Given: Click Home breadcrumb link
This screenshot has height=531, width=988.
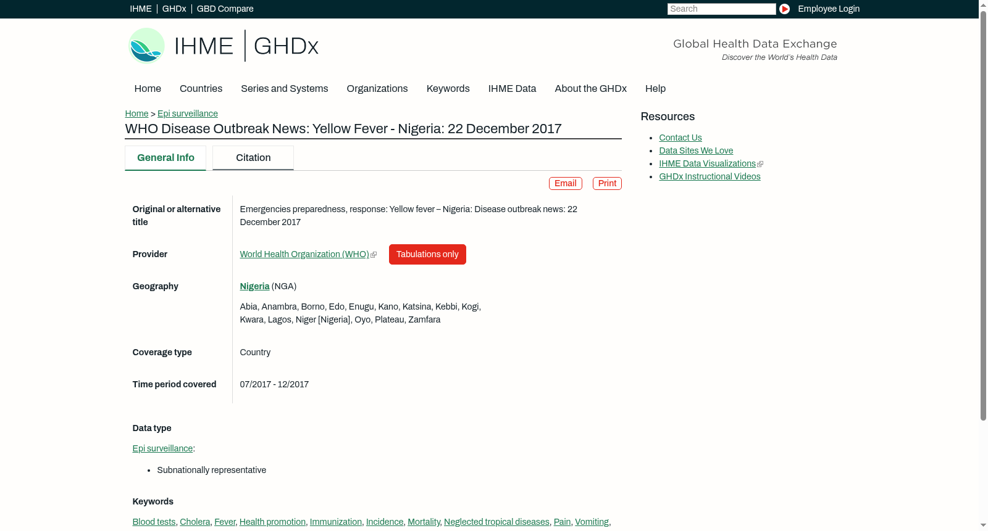Looking at the screenshot, I should (x=136, y=113).
